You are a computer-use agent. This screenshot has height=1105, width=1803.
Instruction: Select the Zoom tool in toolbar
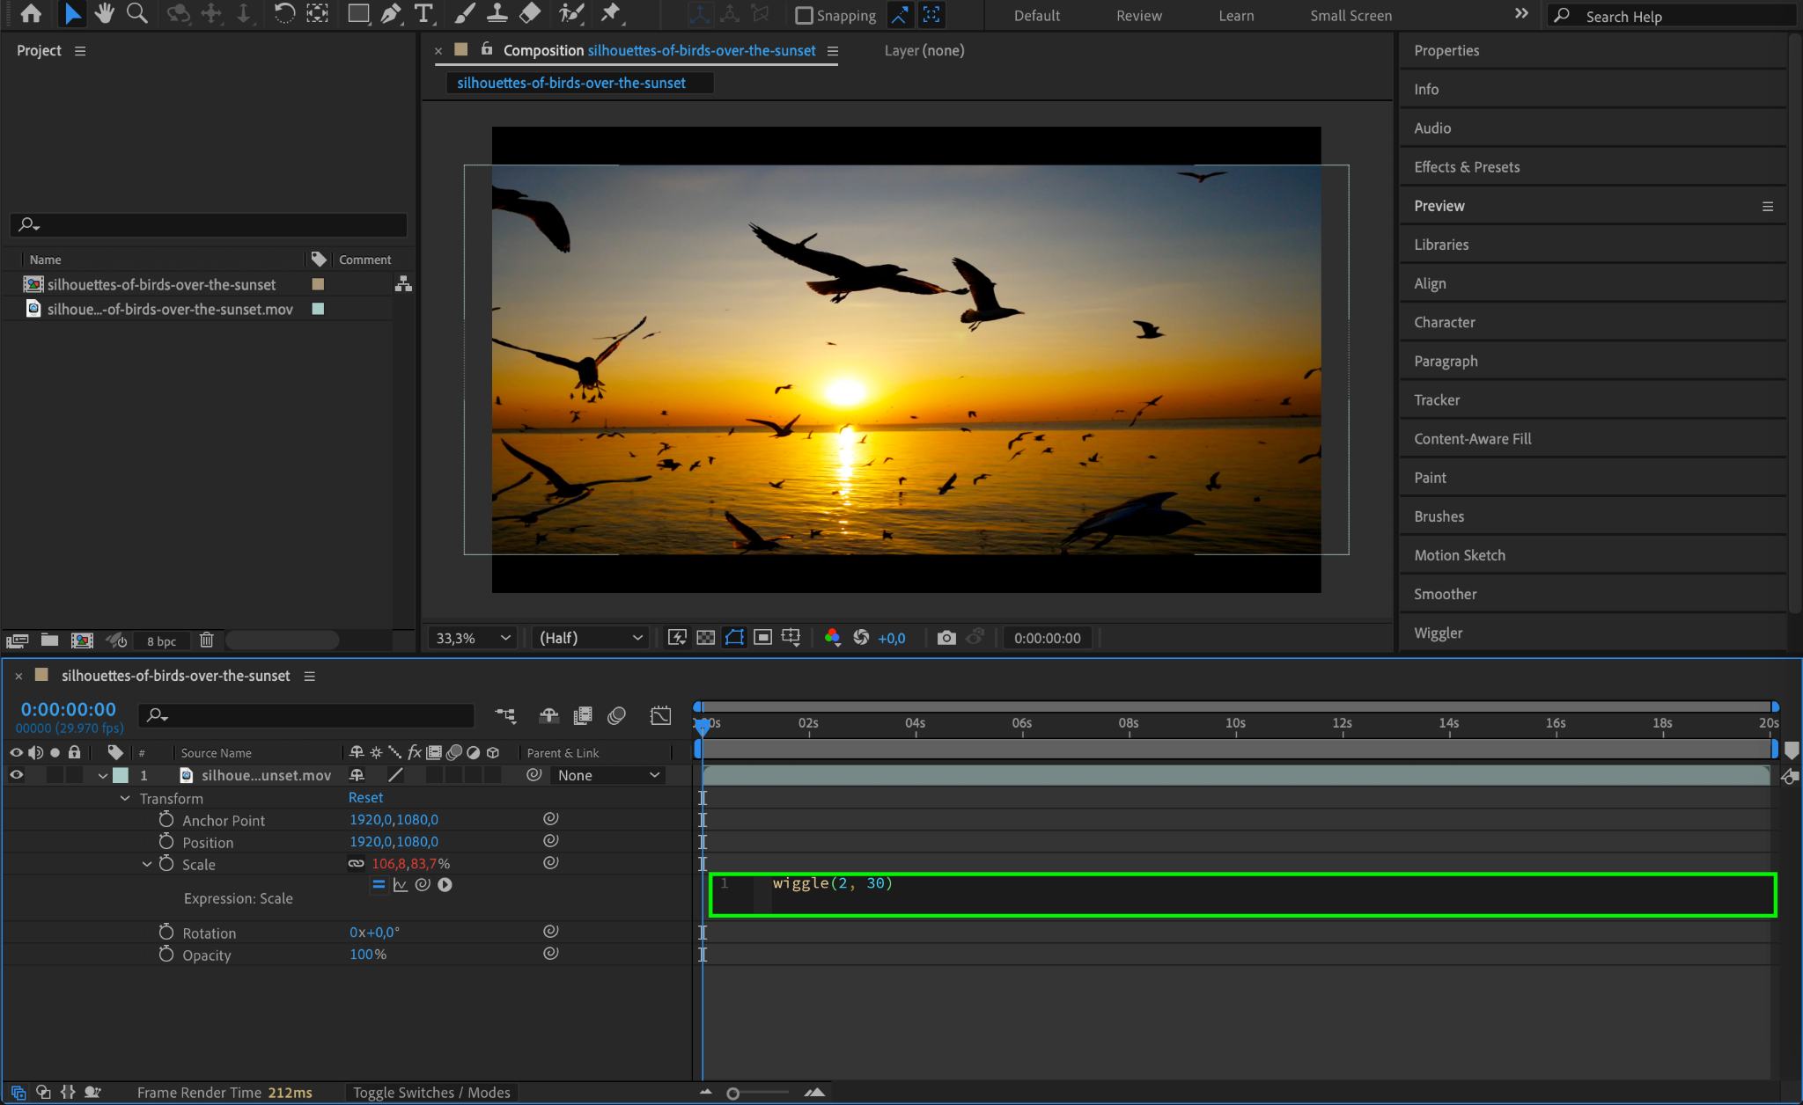click(136, 13)
